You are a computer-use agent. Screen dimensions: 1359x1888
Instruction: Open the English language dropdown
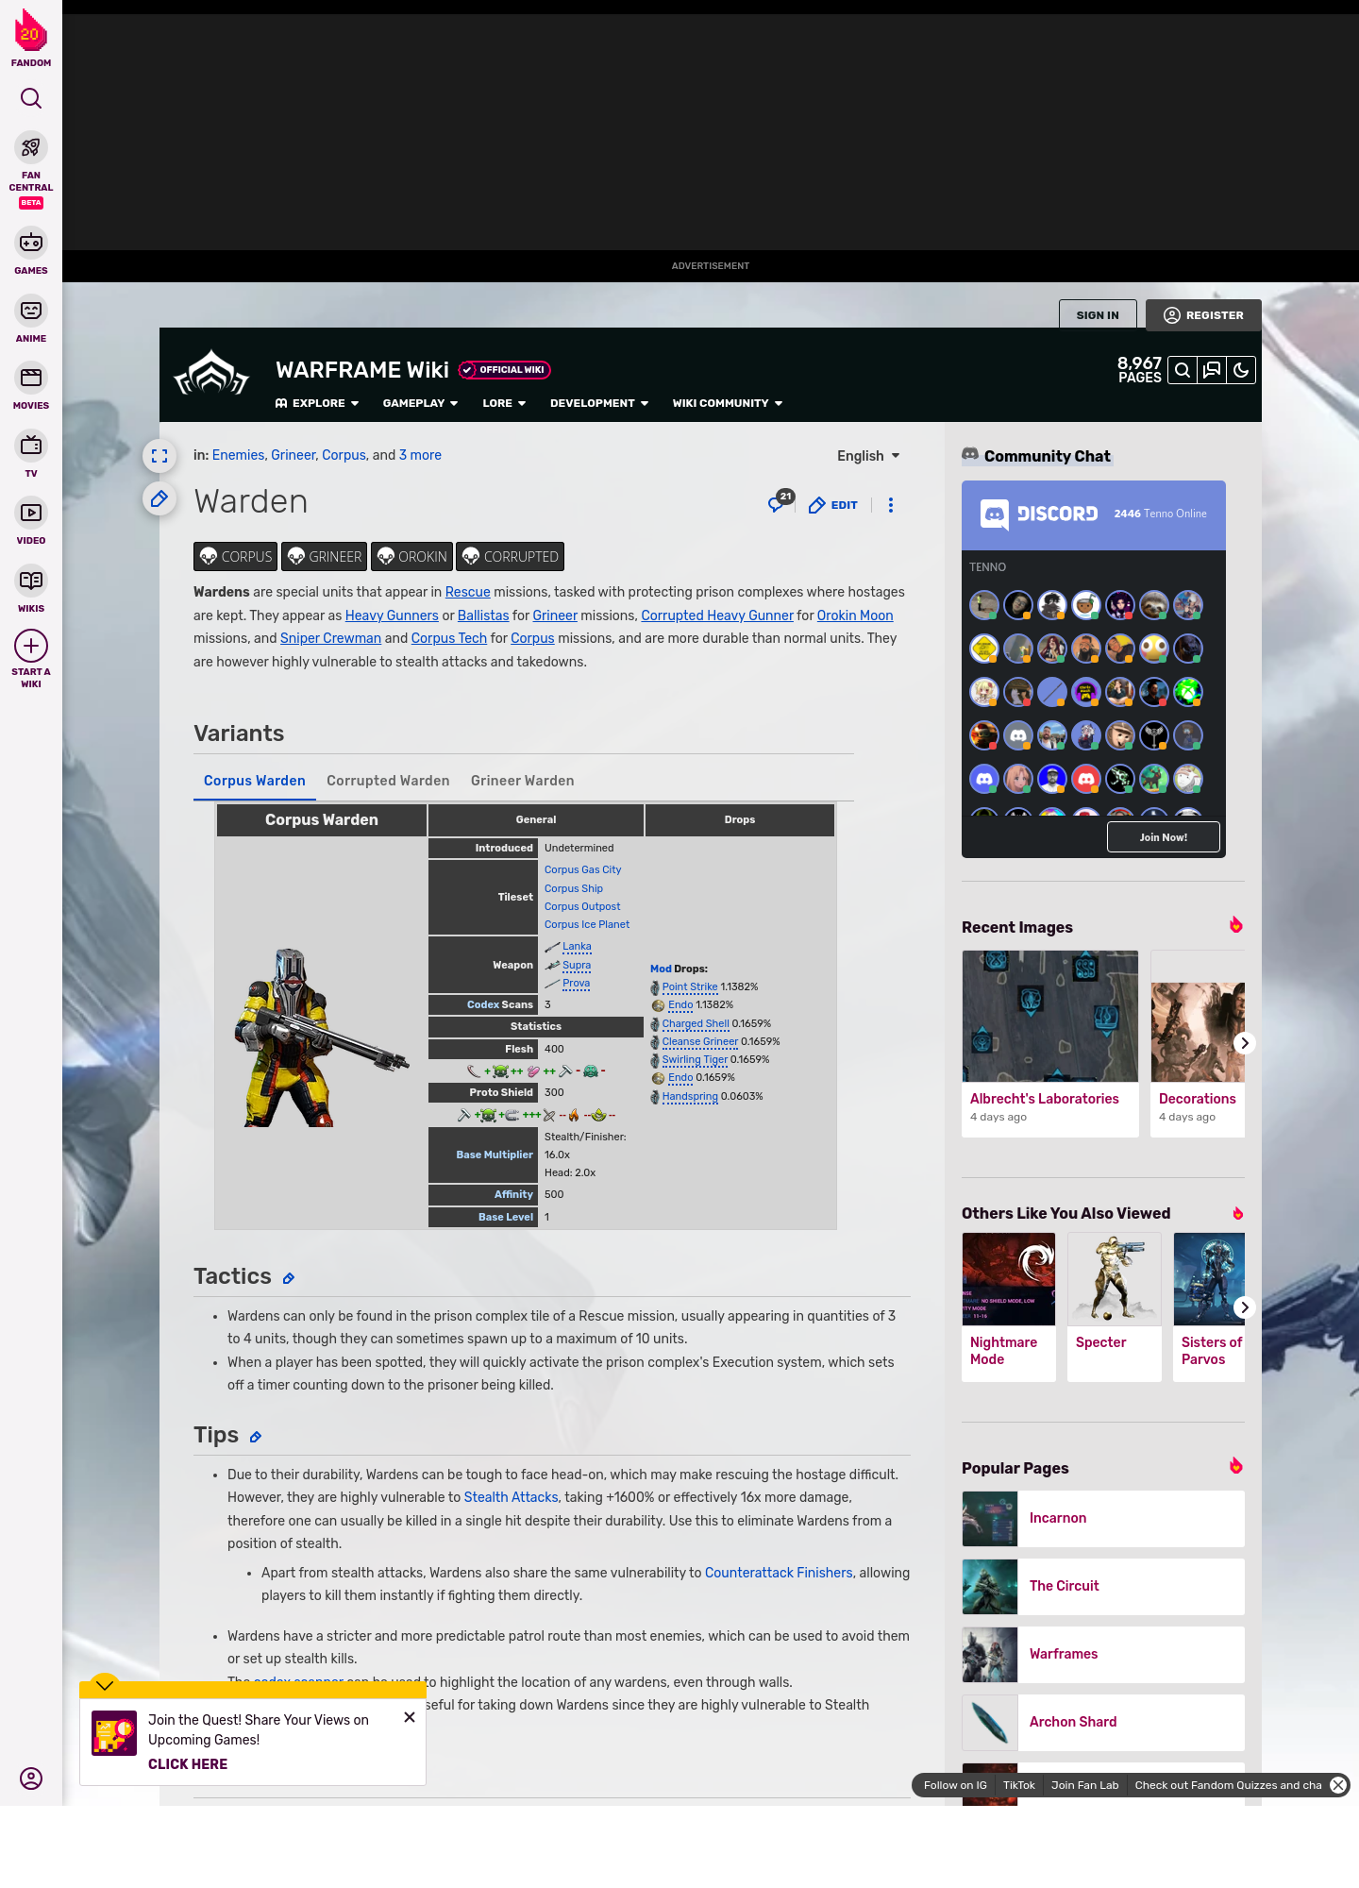coord(868,456)
